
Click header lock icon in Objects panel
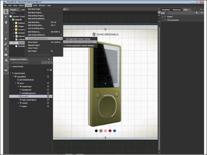pyautogui.click(x=51, y=70)
